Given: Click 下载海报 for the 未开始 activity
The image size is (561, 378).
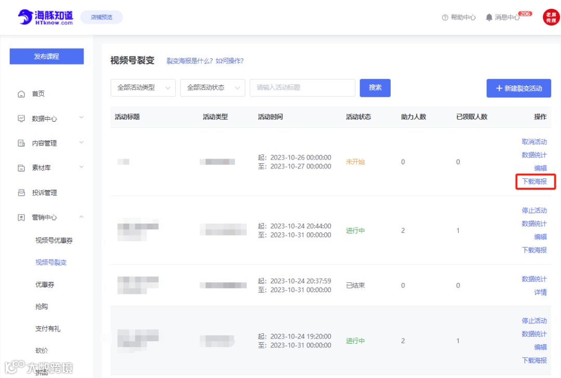Looking at the screenshot, I should pyautogui.click(x=534, y=181).
